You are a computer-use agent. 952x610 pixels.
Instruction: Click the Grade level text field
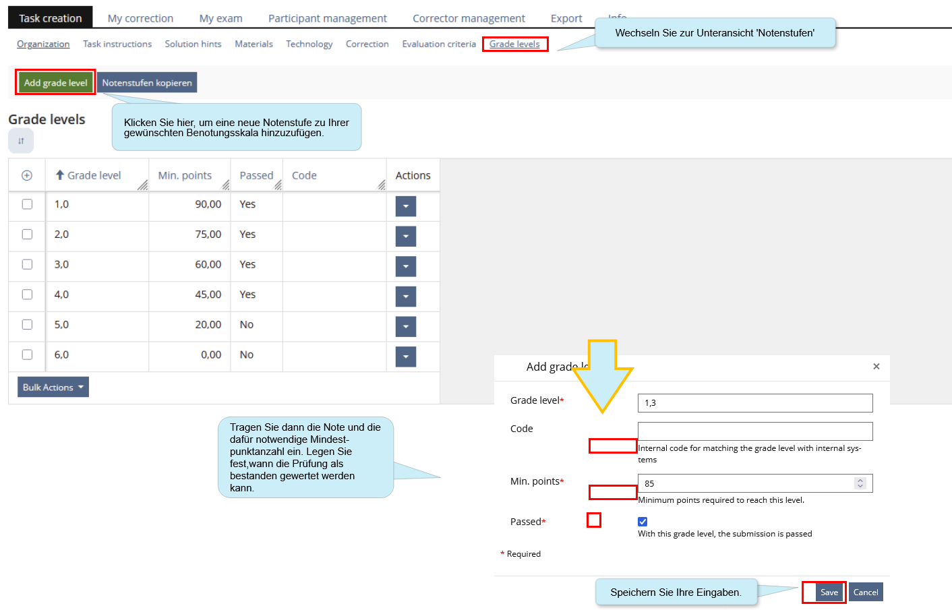[754, 403]
